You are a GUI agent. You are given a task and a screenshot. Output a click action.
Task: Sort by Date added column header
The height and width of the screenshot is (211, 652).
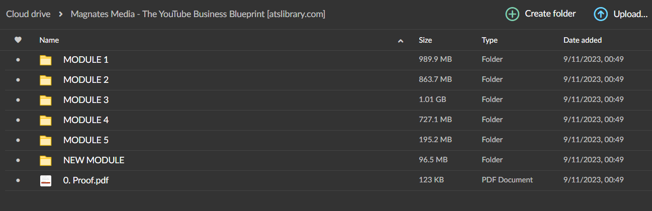pyautogui.click(x=583, y=40)
